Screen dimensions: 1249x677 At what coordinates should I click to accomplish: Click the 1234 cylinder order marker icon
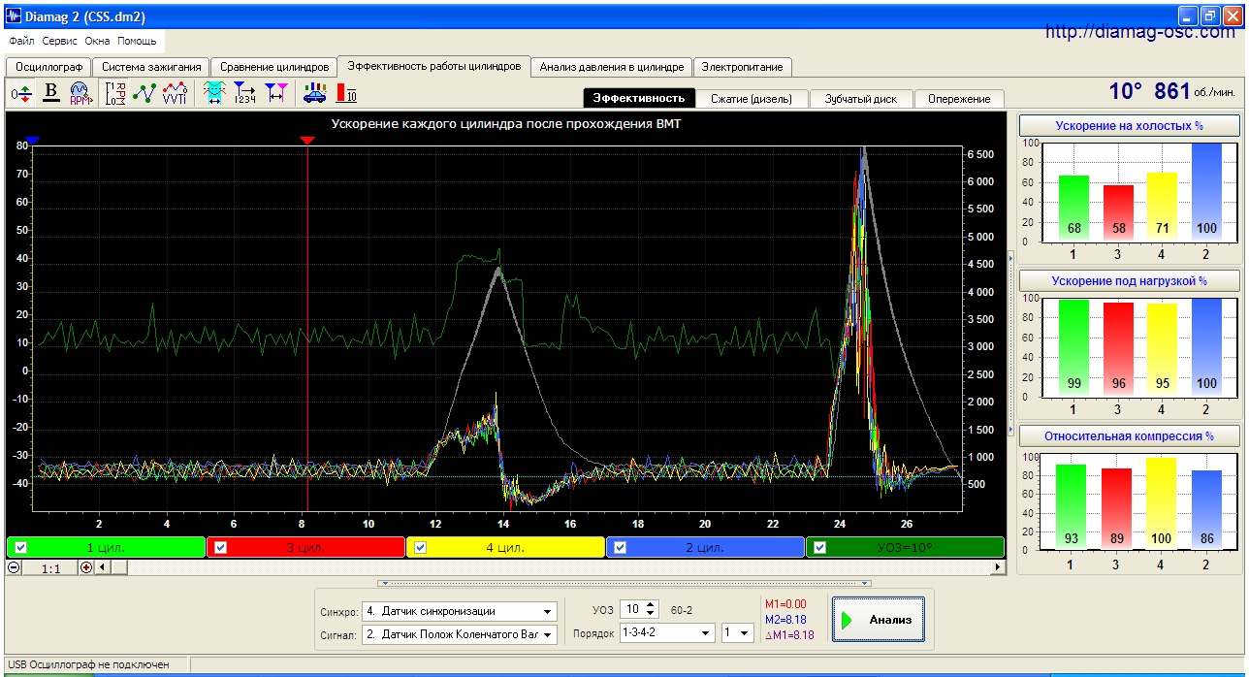coord(245,93)
